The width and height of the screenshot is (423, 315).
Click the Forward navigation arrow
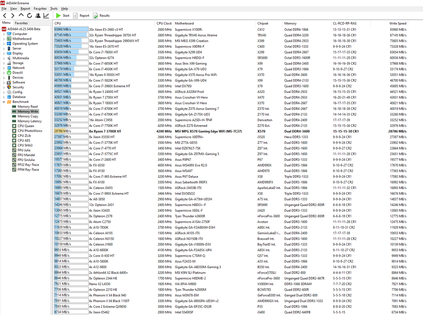[x=13, y=16]
